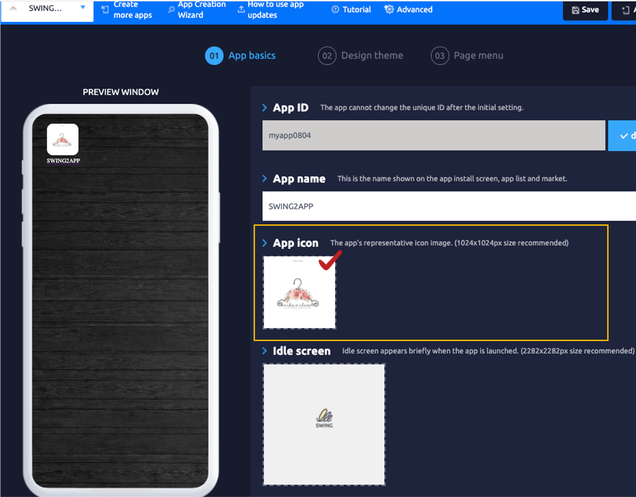Click the app update upload icon
The width and height of the screenshot is (636, 497).
pos(241,9)
